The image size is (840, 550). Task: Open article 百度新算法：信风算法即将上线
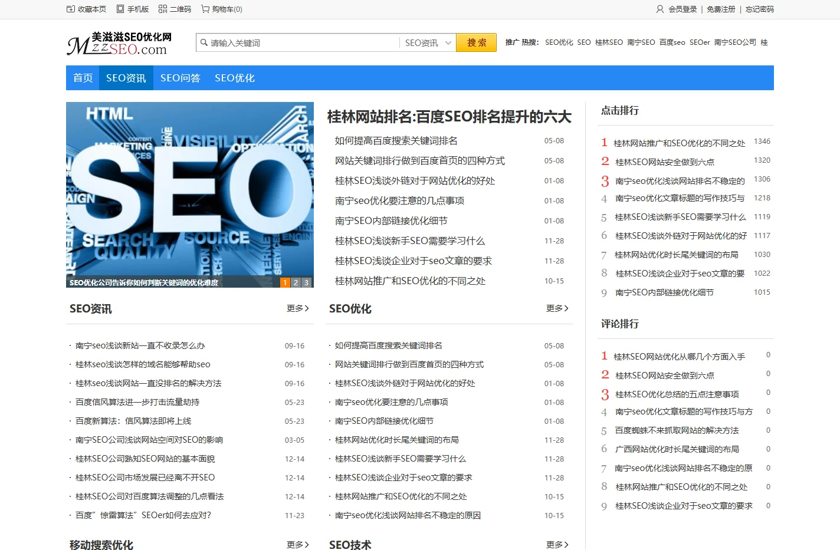coord(133,421)
